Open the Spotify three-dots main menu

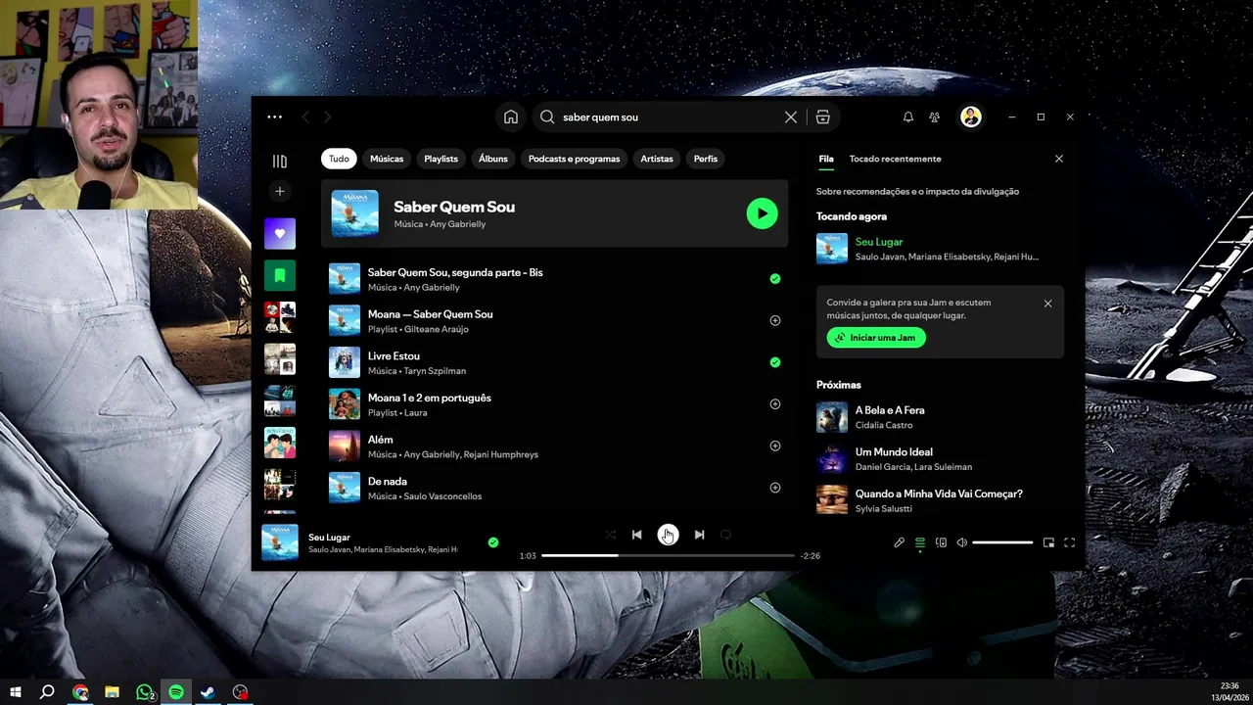coord(275,117)
